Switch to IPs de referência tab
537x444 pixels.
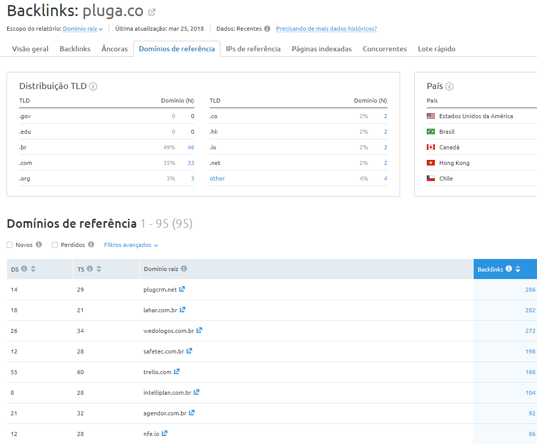(254, 49)
